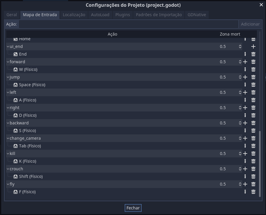Click the Fechar button
This screenshot has height=215, width=266.
133,208
